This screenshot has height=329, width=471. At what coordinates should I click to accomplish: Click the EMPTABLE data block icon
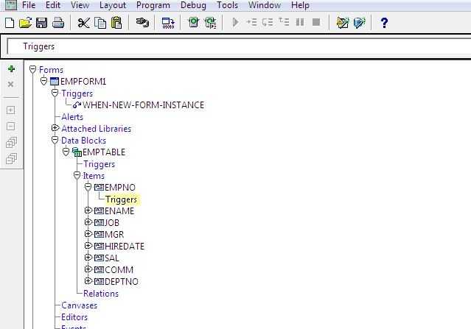(77, 152)
